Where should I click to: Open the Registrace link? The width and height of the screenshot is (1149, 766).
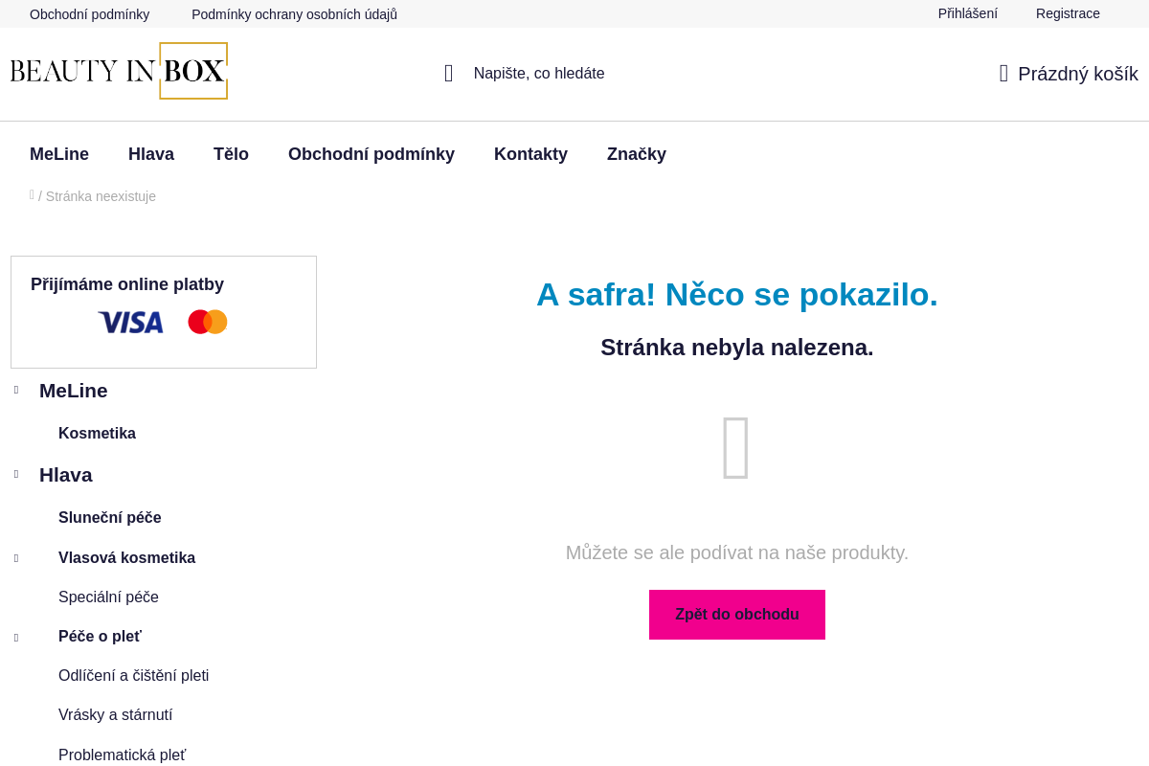point(1068,13)
